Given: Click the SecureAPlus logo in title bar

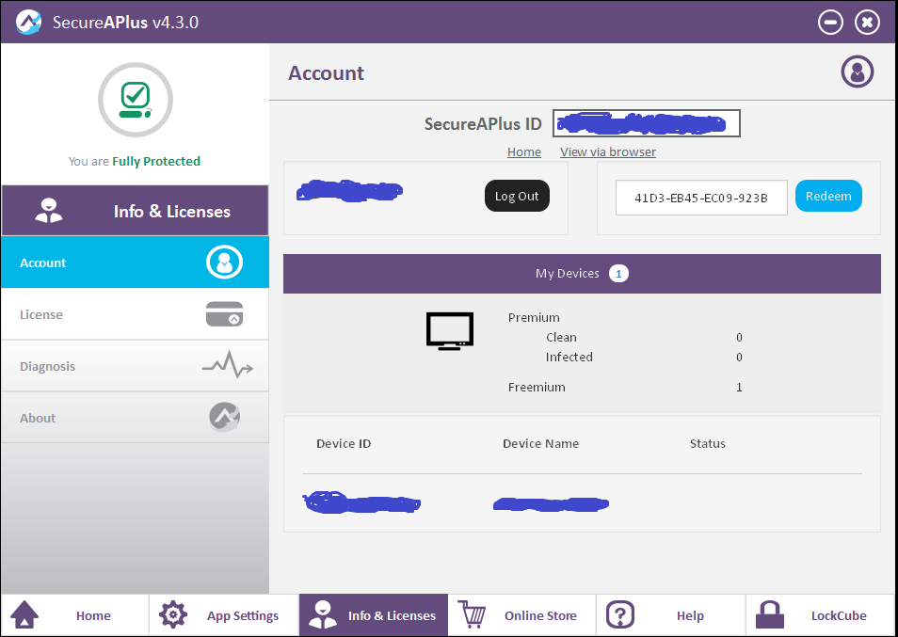Looking at the screenshot, I should (28, 23).
